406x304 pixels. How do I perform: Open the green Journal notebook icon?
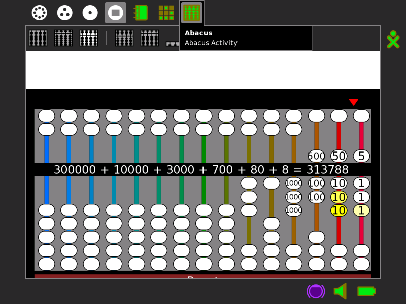(x=141, y=13)
